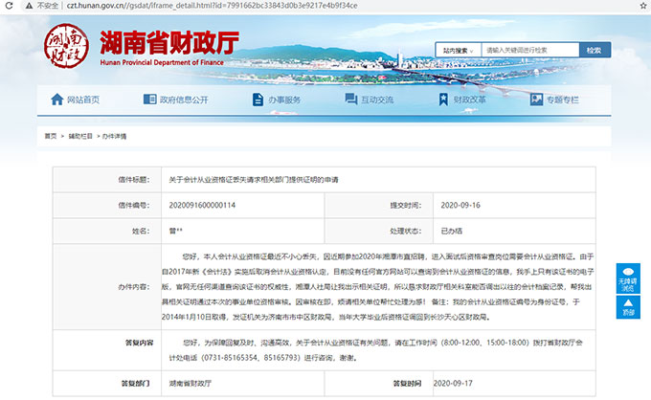Click the 首页 breadcrumb link

pyautogui.click(x=51, y=137)
